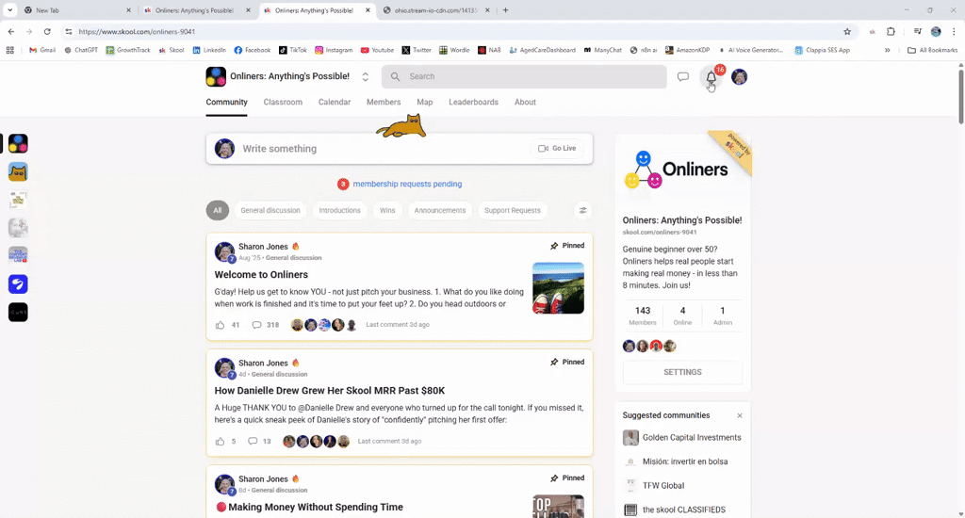Image resolution: width=965 pixels, height=518 pixels.
Task: Click the 4 Online count
Action: click(x=682, y=316)
